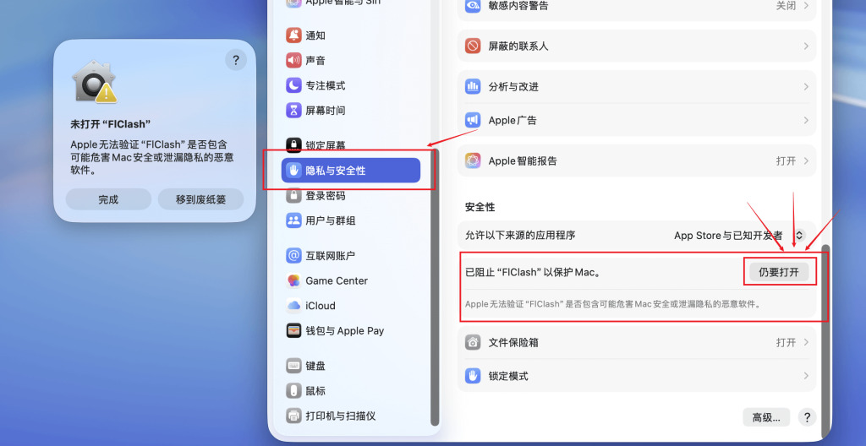This screenshot has width=866, height=446.
Task: Expand Apple广告 row via chevron
Action: pyautogui.click(x=806, y=120)
